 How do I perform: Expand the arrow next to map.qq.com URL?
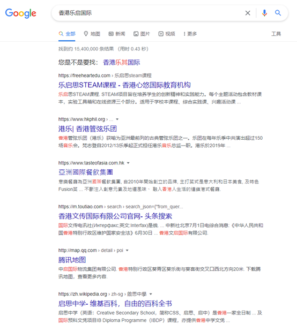pyautogui.click(x=127, y=251)
